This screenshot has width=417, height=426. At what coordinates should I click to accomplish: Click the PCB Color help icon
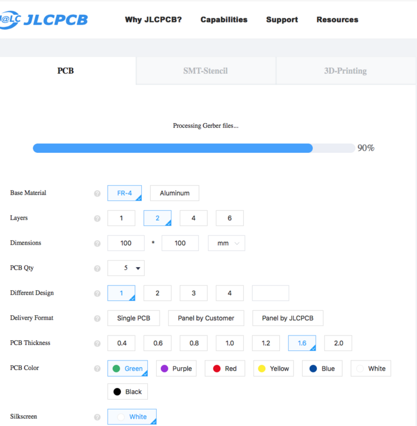click(x=97, y=368)
